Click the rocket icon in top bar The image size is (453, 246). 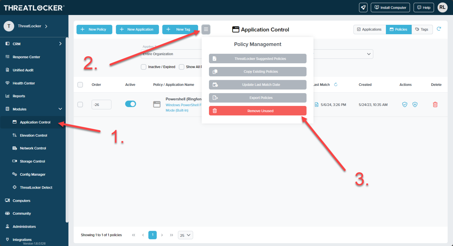pyautogui.click(x=363, y=7)
